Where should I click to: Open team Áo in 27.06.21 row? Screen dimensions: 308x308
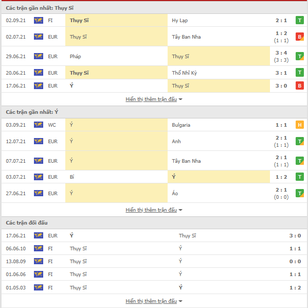coord(175,193)
